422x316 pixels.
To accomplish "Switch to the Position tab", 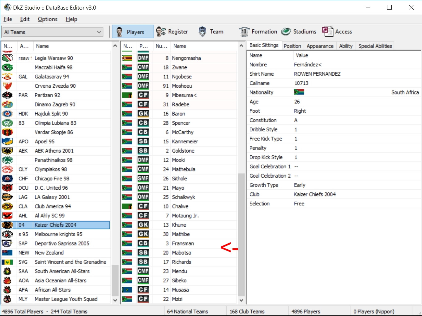I will click(x=292, y=46).
